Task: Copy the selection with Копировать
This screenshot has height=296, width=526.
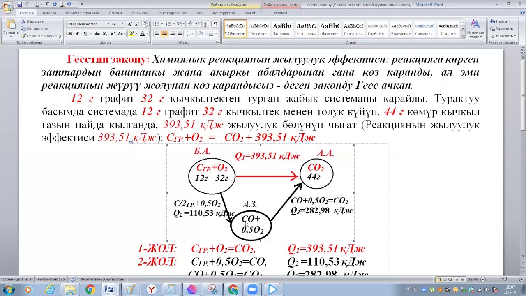Action: tap(34, 29)
